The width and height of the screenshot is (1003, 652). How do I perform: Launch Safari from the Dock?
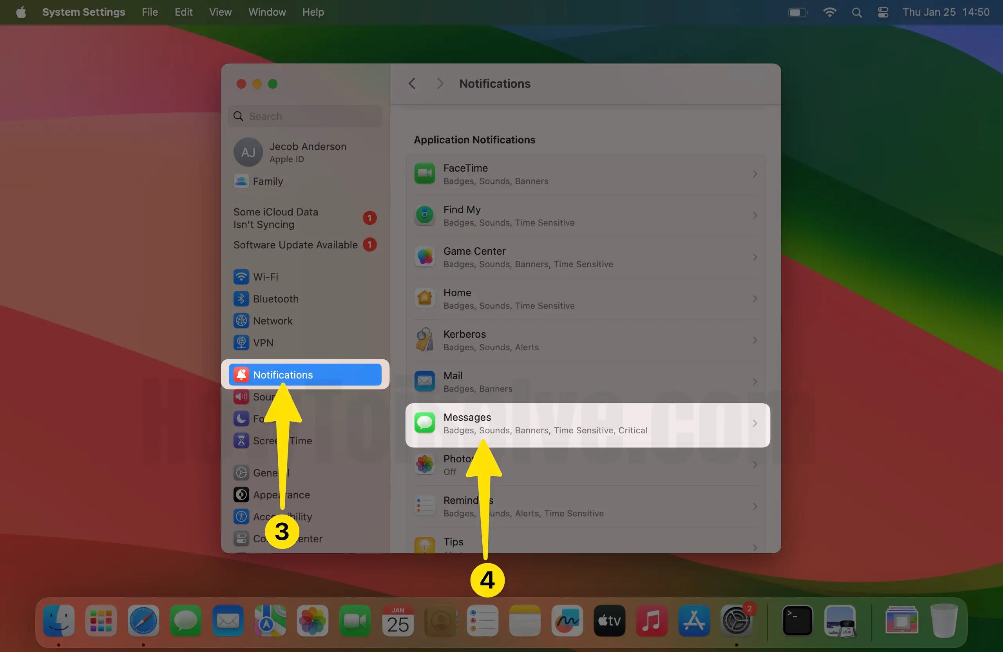click(143, 620)
